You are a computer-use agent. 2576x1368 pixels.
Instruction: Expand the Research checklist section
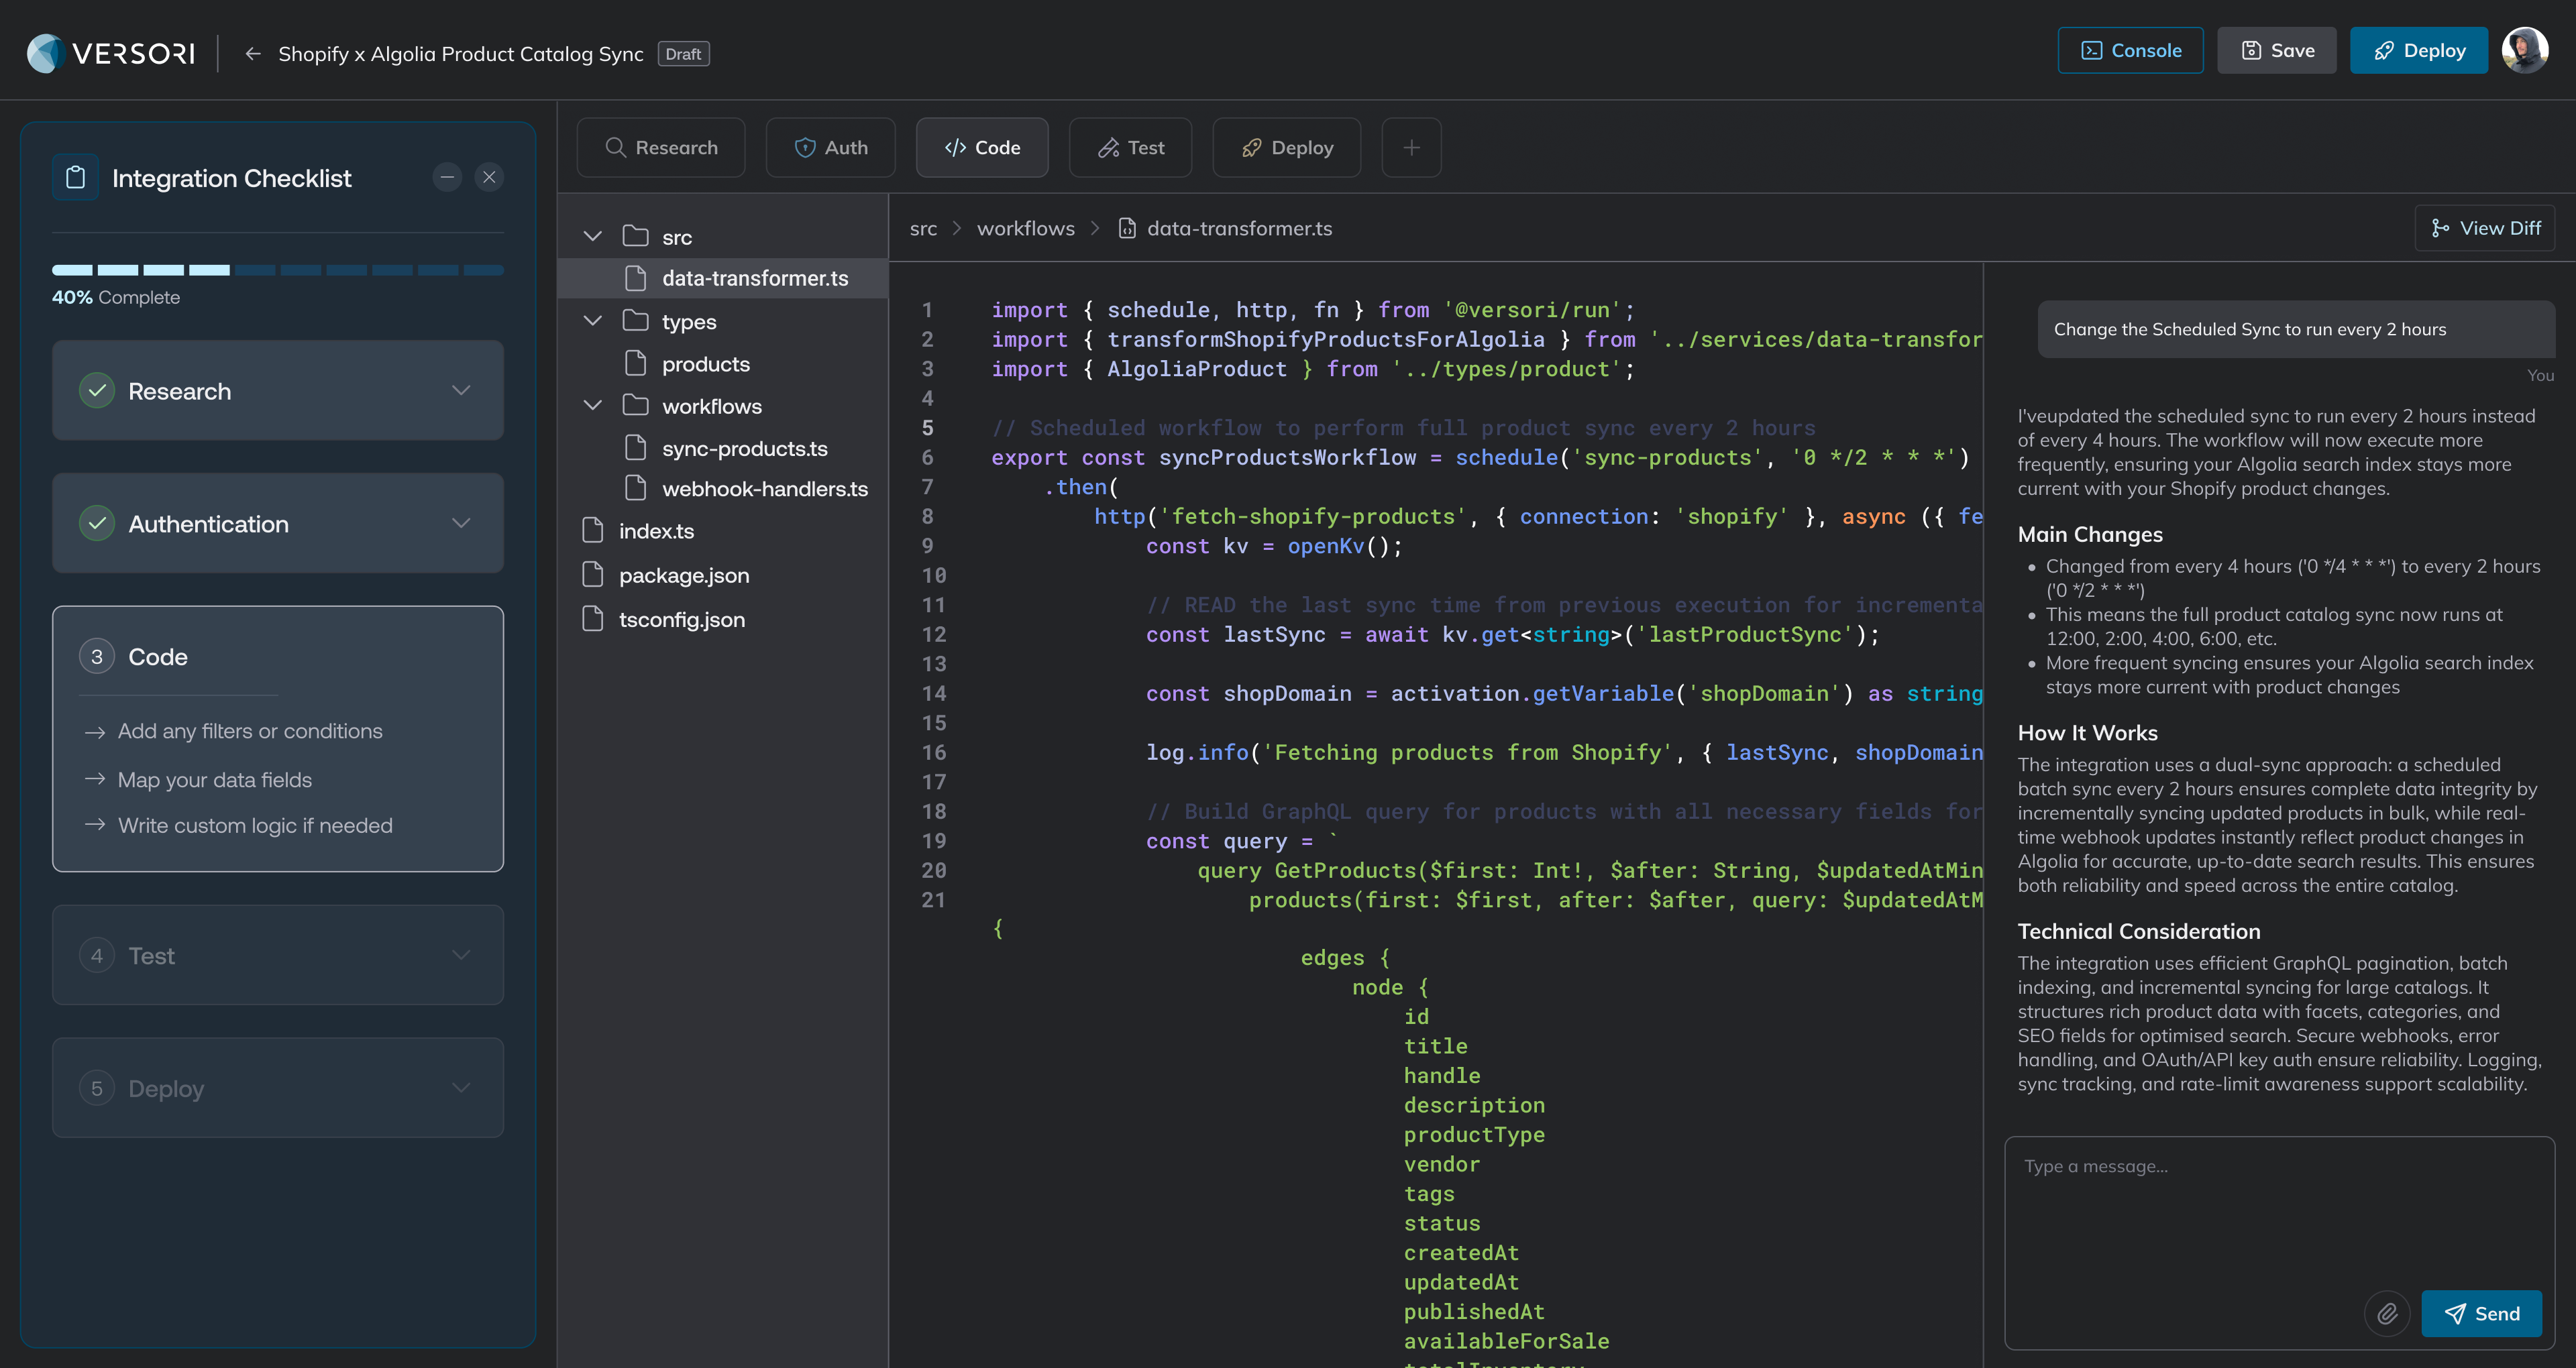(x=461, y=390)
